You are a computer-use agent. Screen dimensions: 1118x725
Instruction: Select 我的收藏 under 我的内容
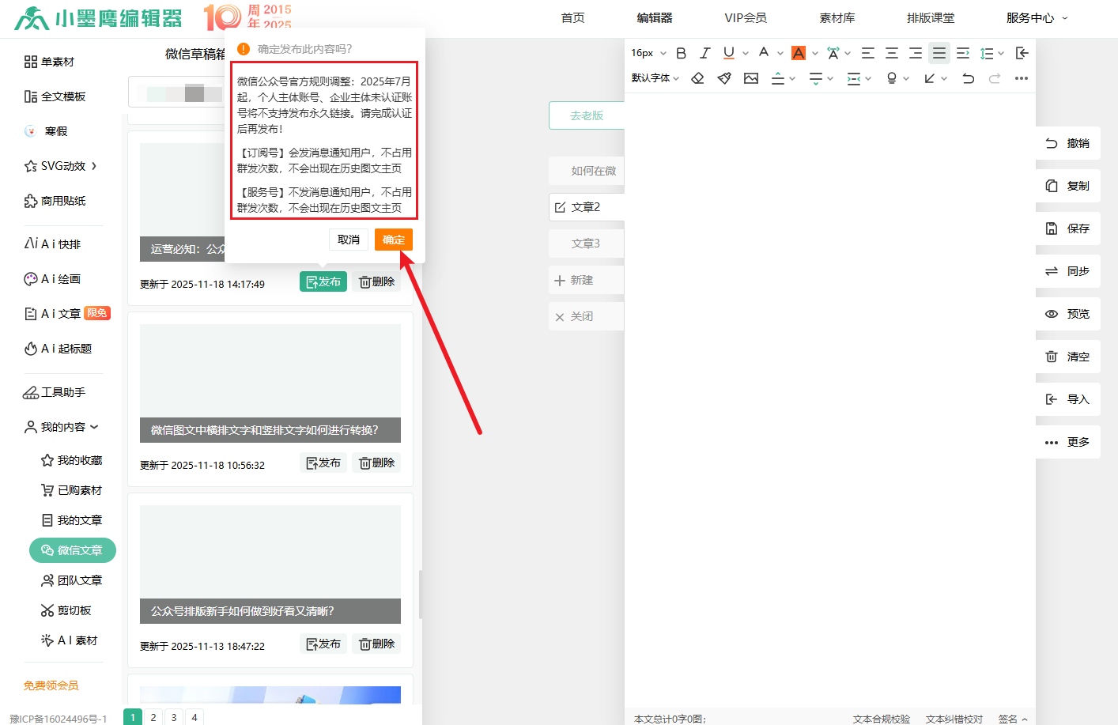pos(72,460)
